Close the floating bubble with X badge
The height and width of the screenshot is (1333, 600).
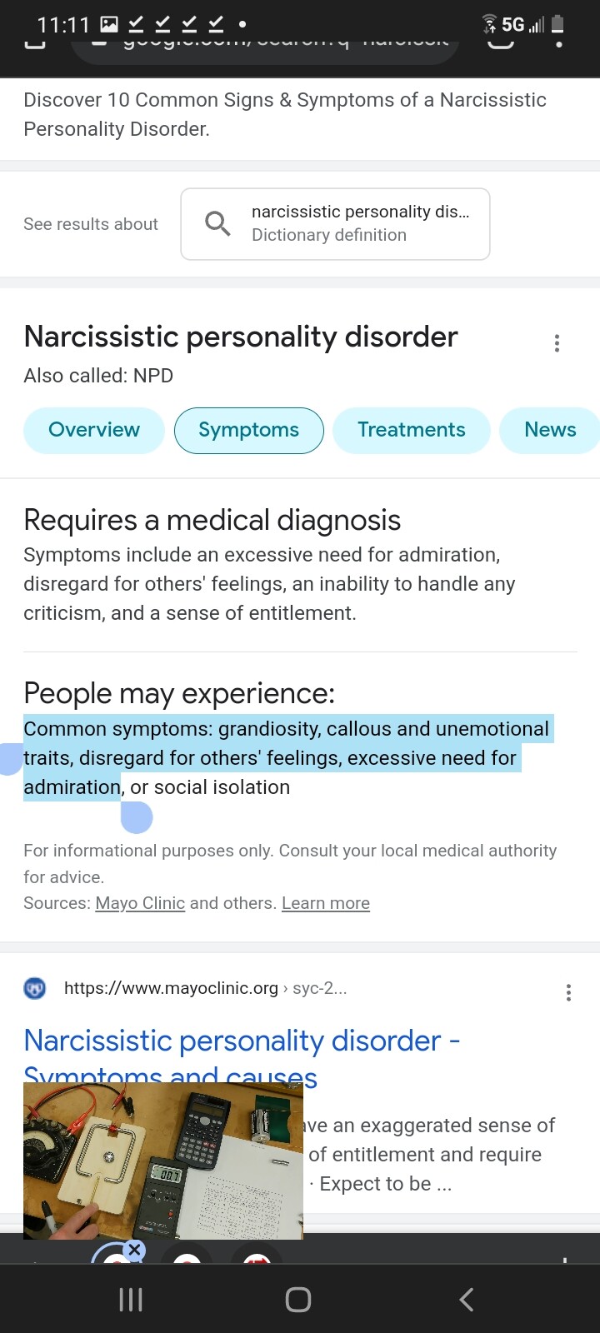(x=134, y=1250)
